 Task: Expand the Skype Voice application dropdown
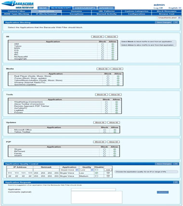(69, 170)
